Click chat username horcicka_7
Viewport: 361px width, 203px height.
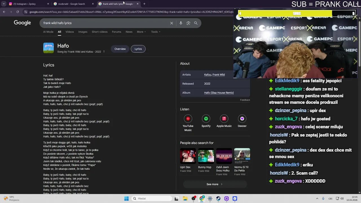pos(286,119)
